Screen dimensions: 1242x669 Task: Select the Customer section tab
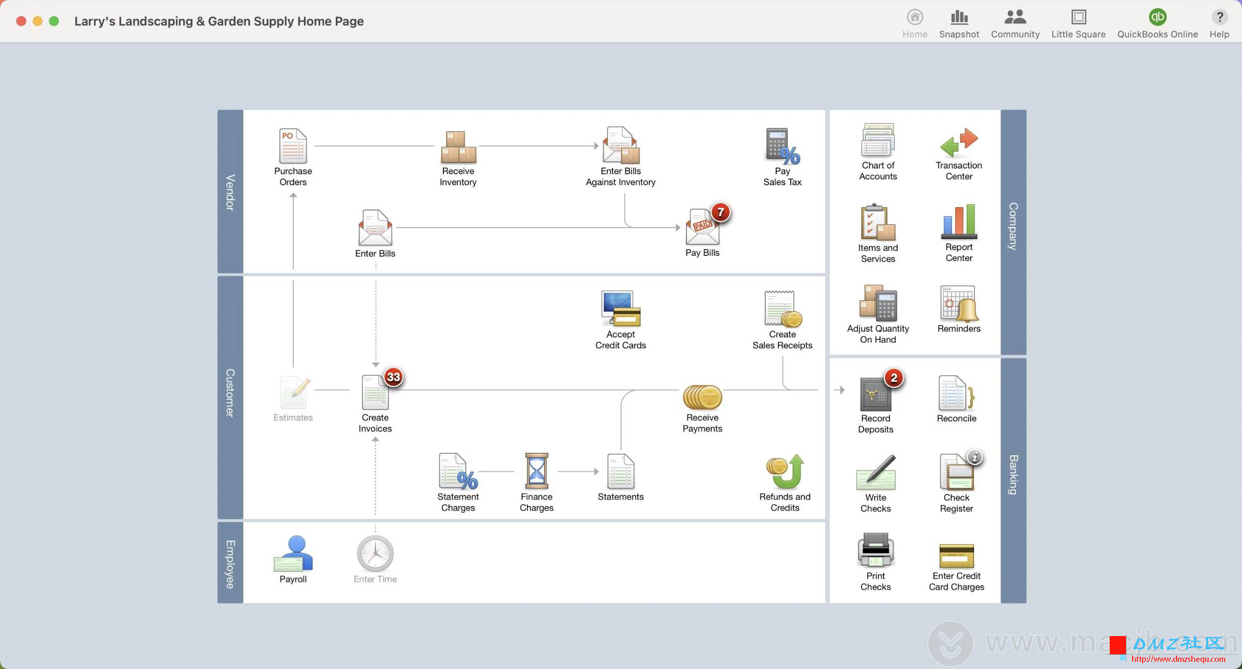coord(230,397)
